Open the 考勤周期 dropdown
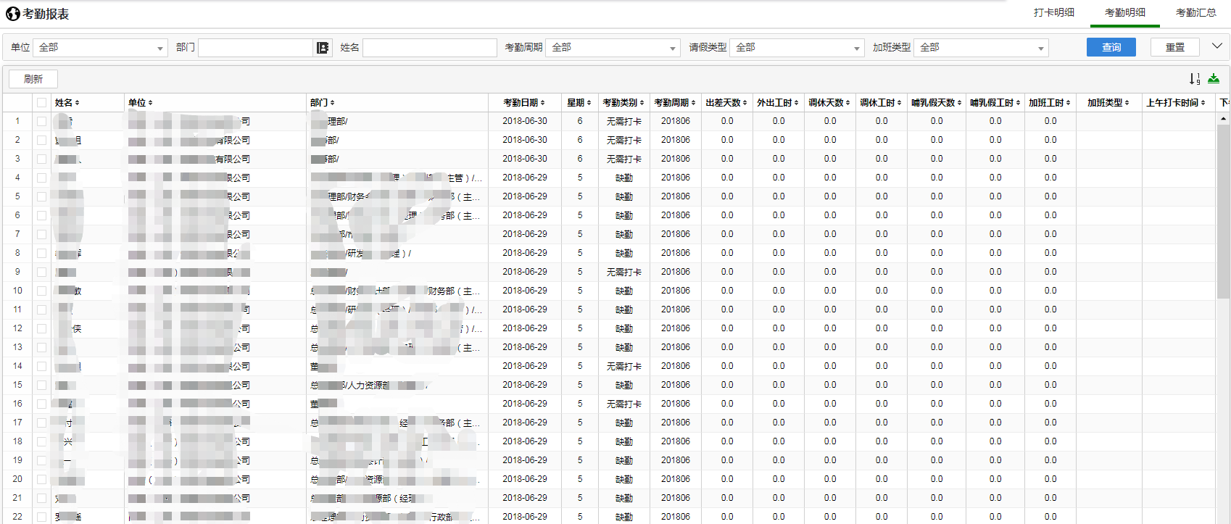 pyautogui.click(x=613, y=48)
